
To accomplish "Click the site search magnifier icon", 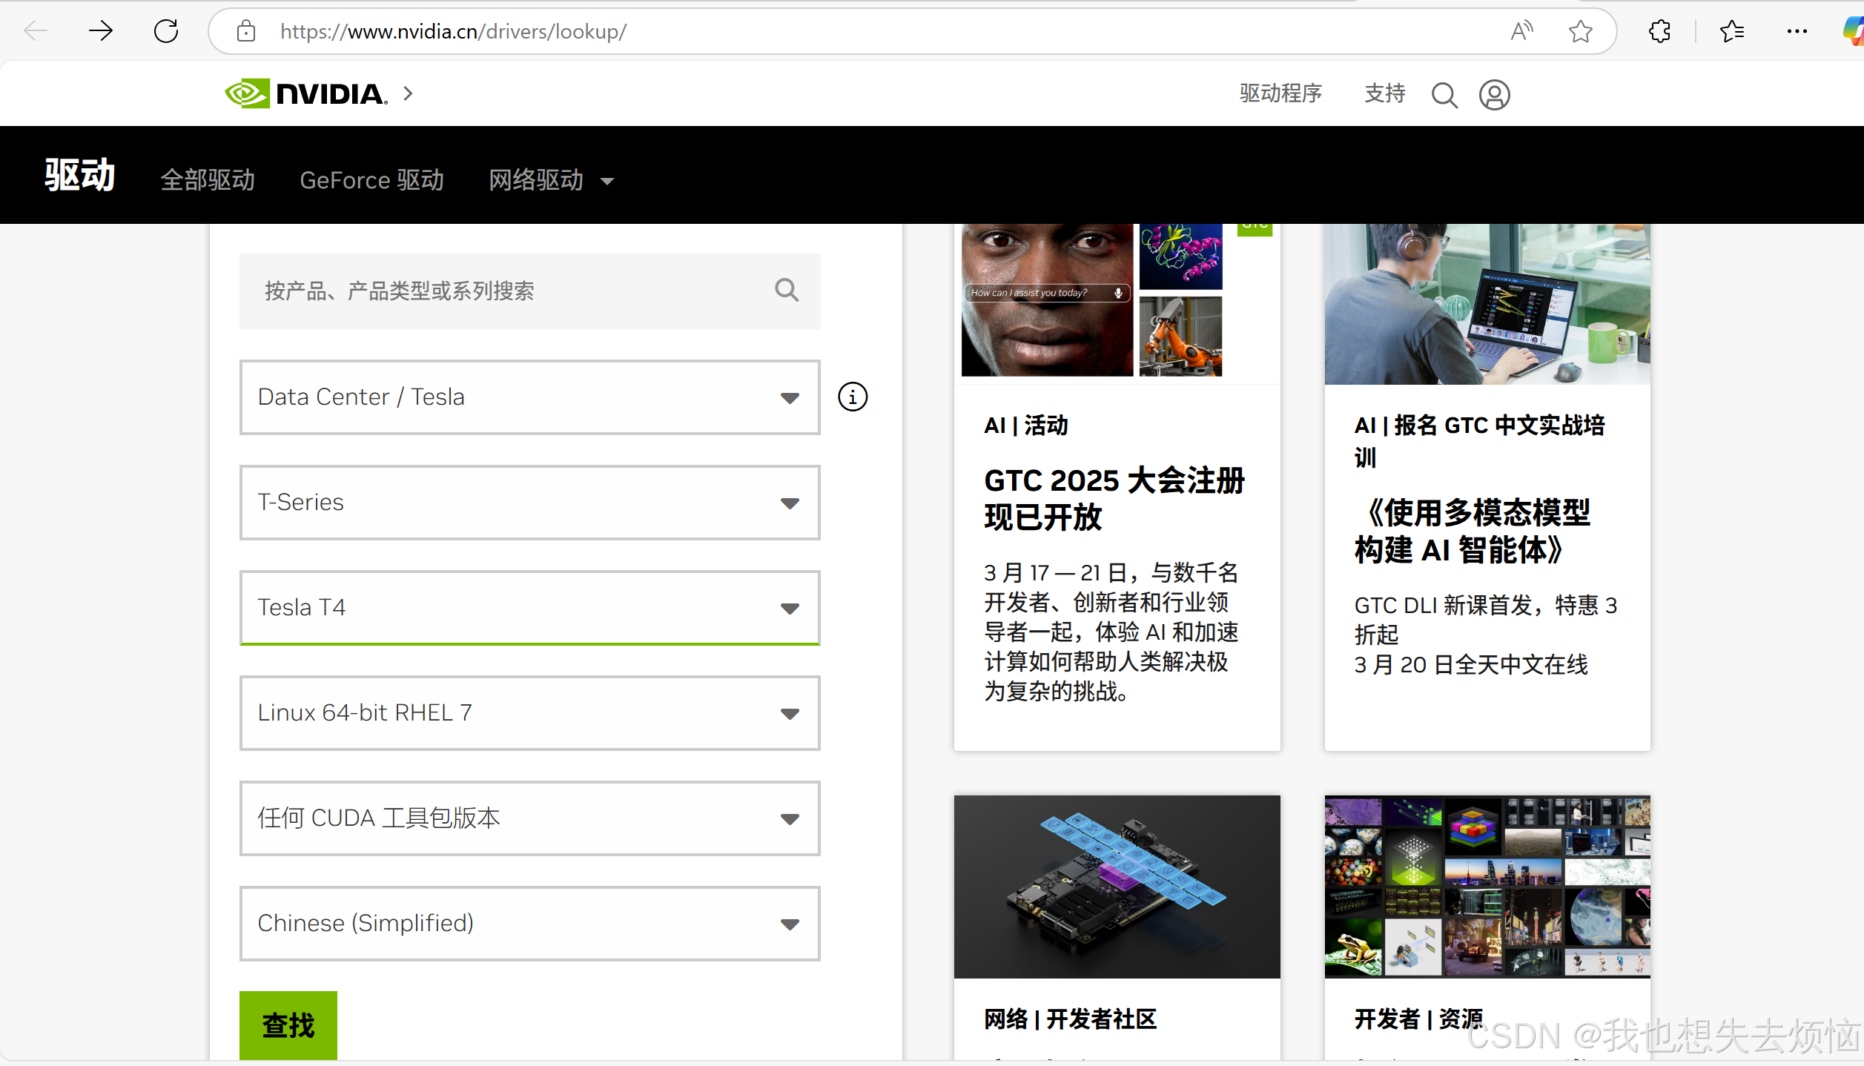I will (x=1444, y=95).
